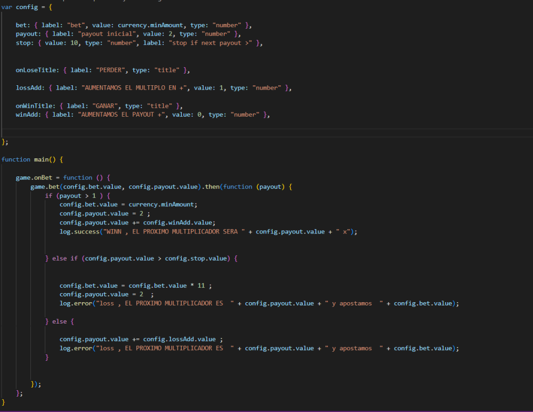Click 'config.lossAdd.value' in the else block
This screenshot has width=533, height=412.
click(x=180, y=339)
